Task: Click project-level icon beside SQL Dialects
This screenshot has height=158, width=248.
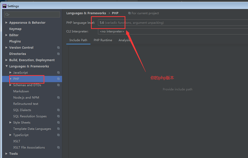Action: click(58, 110)
